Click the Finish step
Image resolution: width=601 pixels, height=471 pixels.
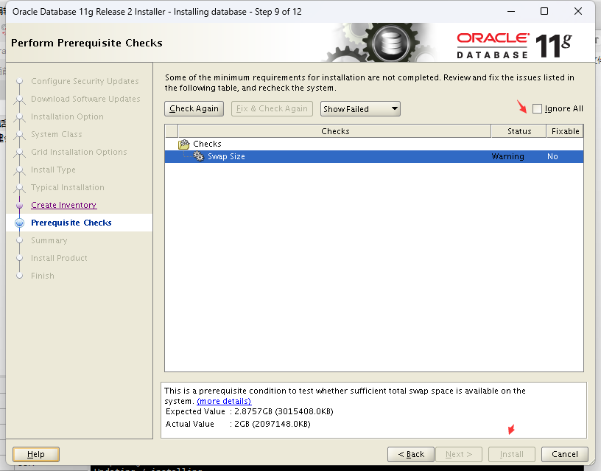point(43,276)
